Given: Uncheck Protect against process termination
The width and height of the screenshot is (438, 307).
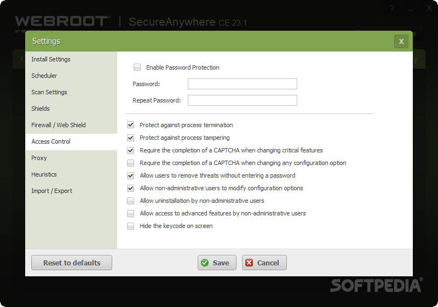Looking at the screenshot, I should 130,125.
